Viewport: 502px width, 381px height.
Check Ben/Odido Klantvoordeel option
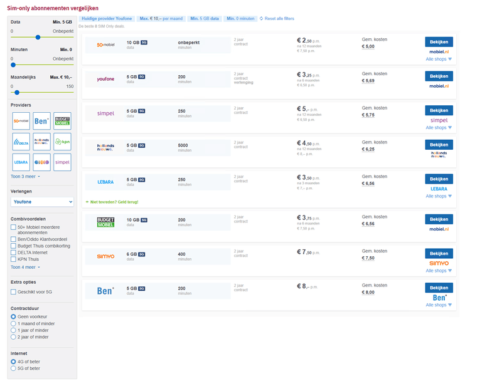[13, 239]
